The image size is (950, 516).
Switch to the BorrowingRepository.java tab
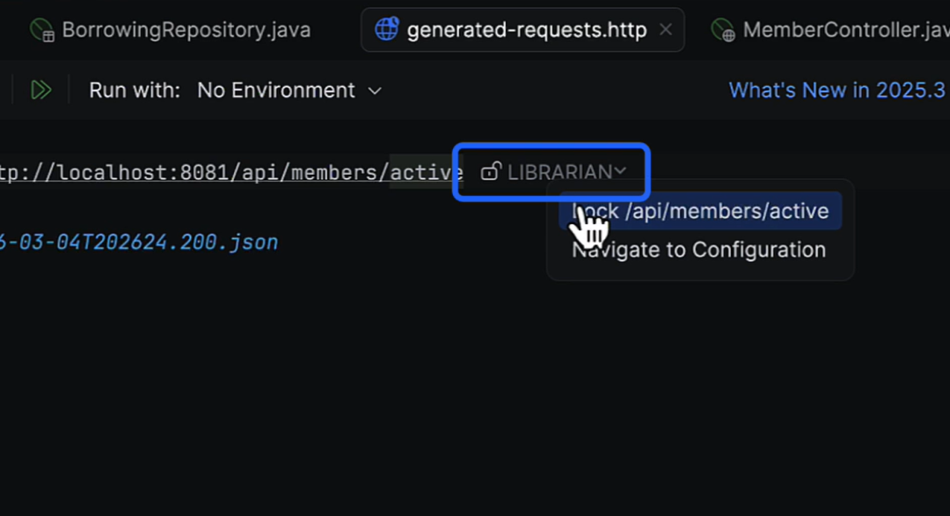click(186, 31)
